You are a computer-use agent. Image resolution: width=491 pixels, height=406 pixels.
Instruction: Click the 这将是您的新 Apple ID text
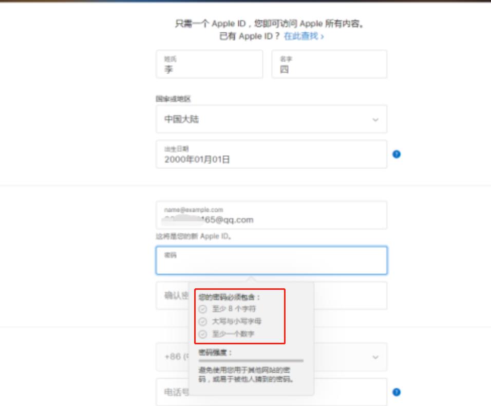[x=194, y=236]
